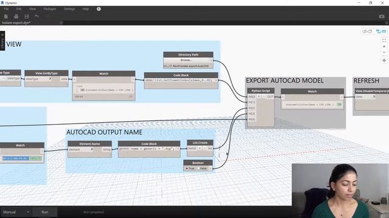Open the Settings menu
Viewport: 389px width, 218px height.
coord(69,9)
